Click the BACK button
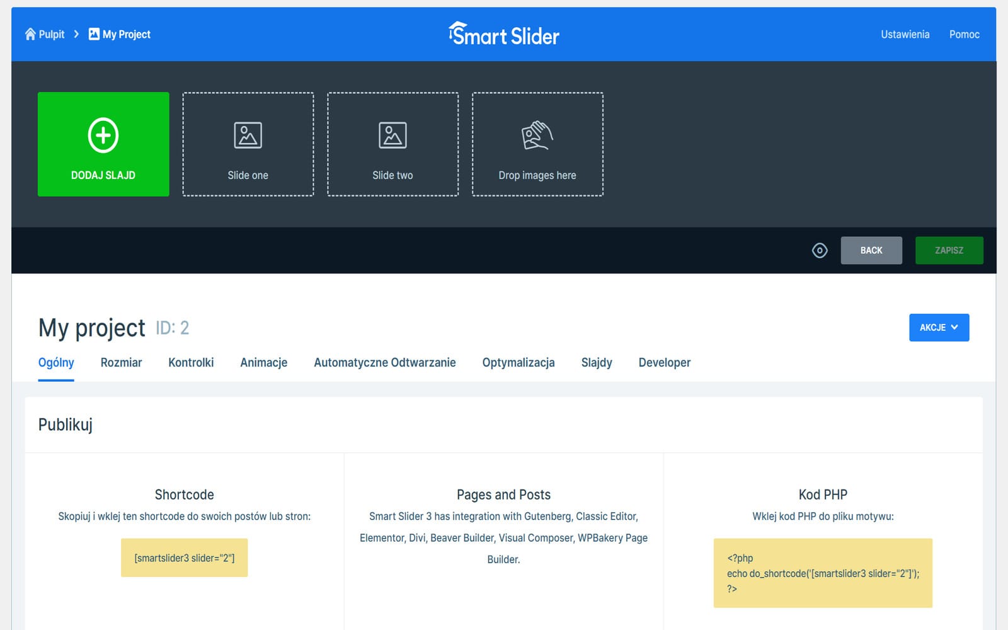 coord(871,251)
